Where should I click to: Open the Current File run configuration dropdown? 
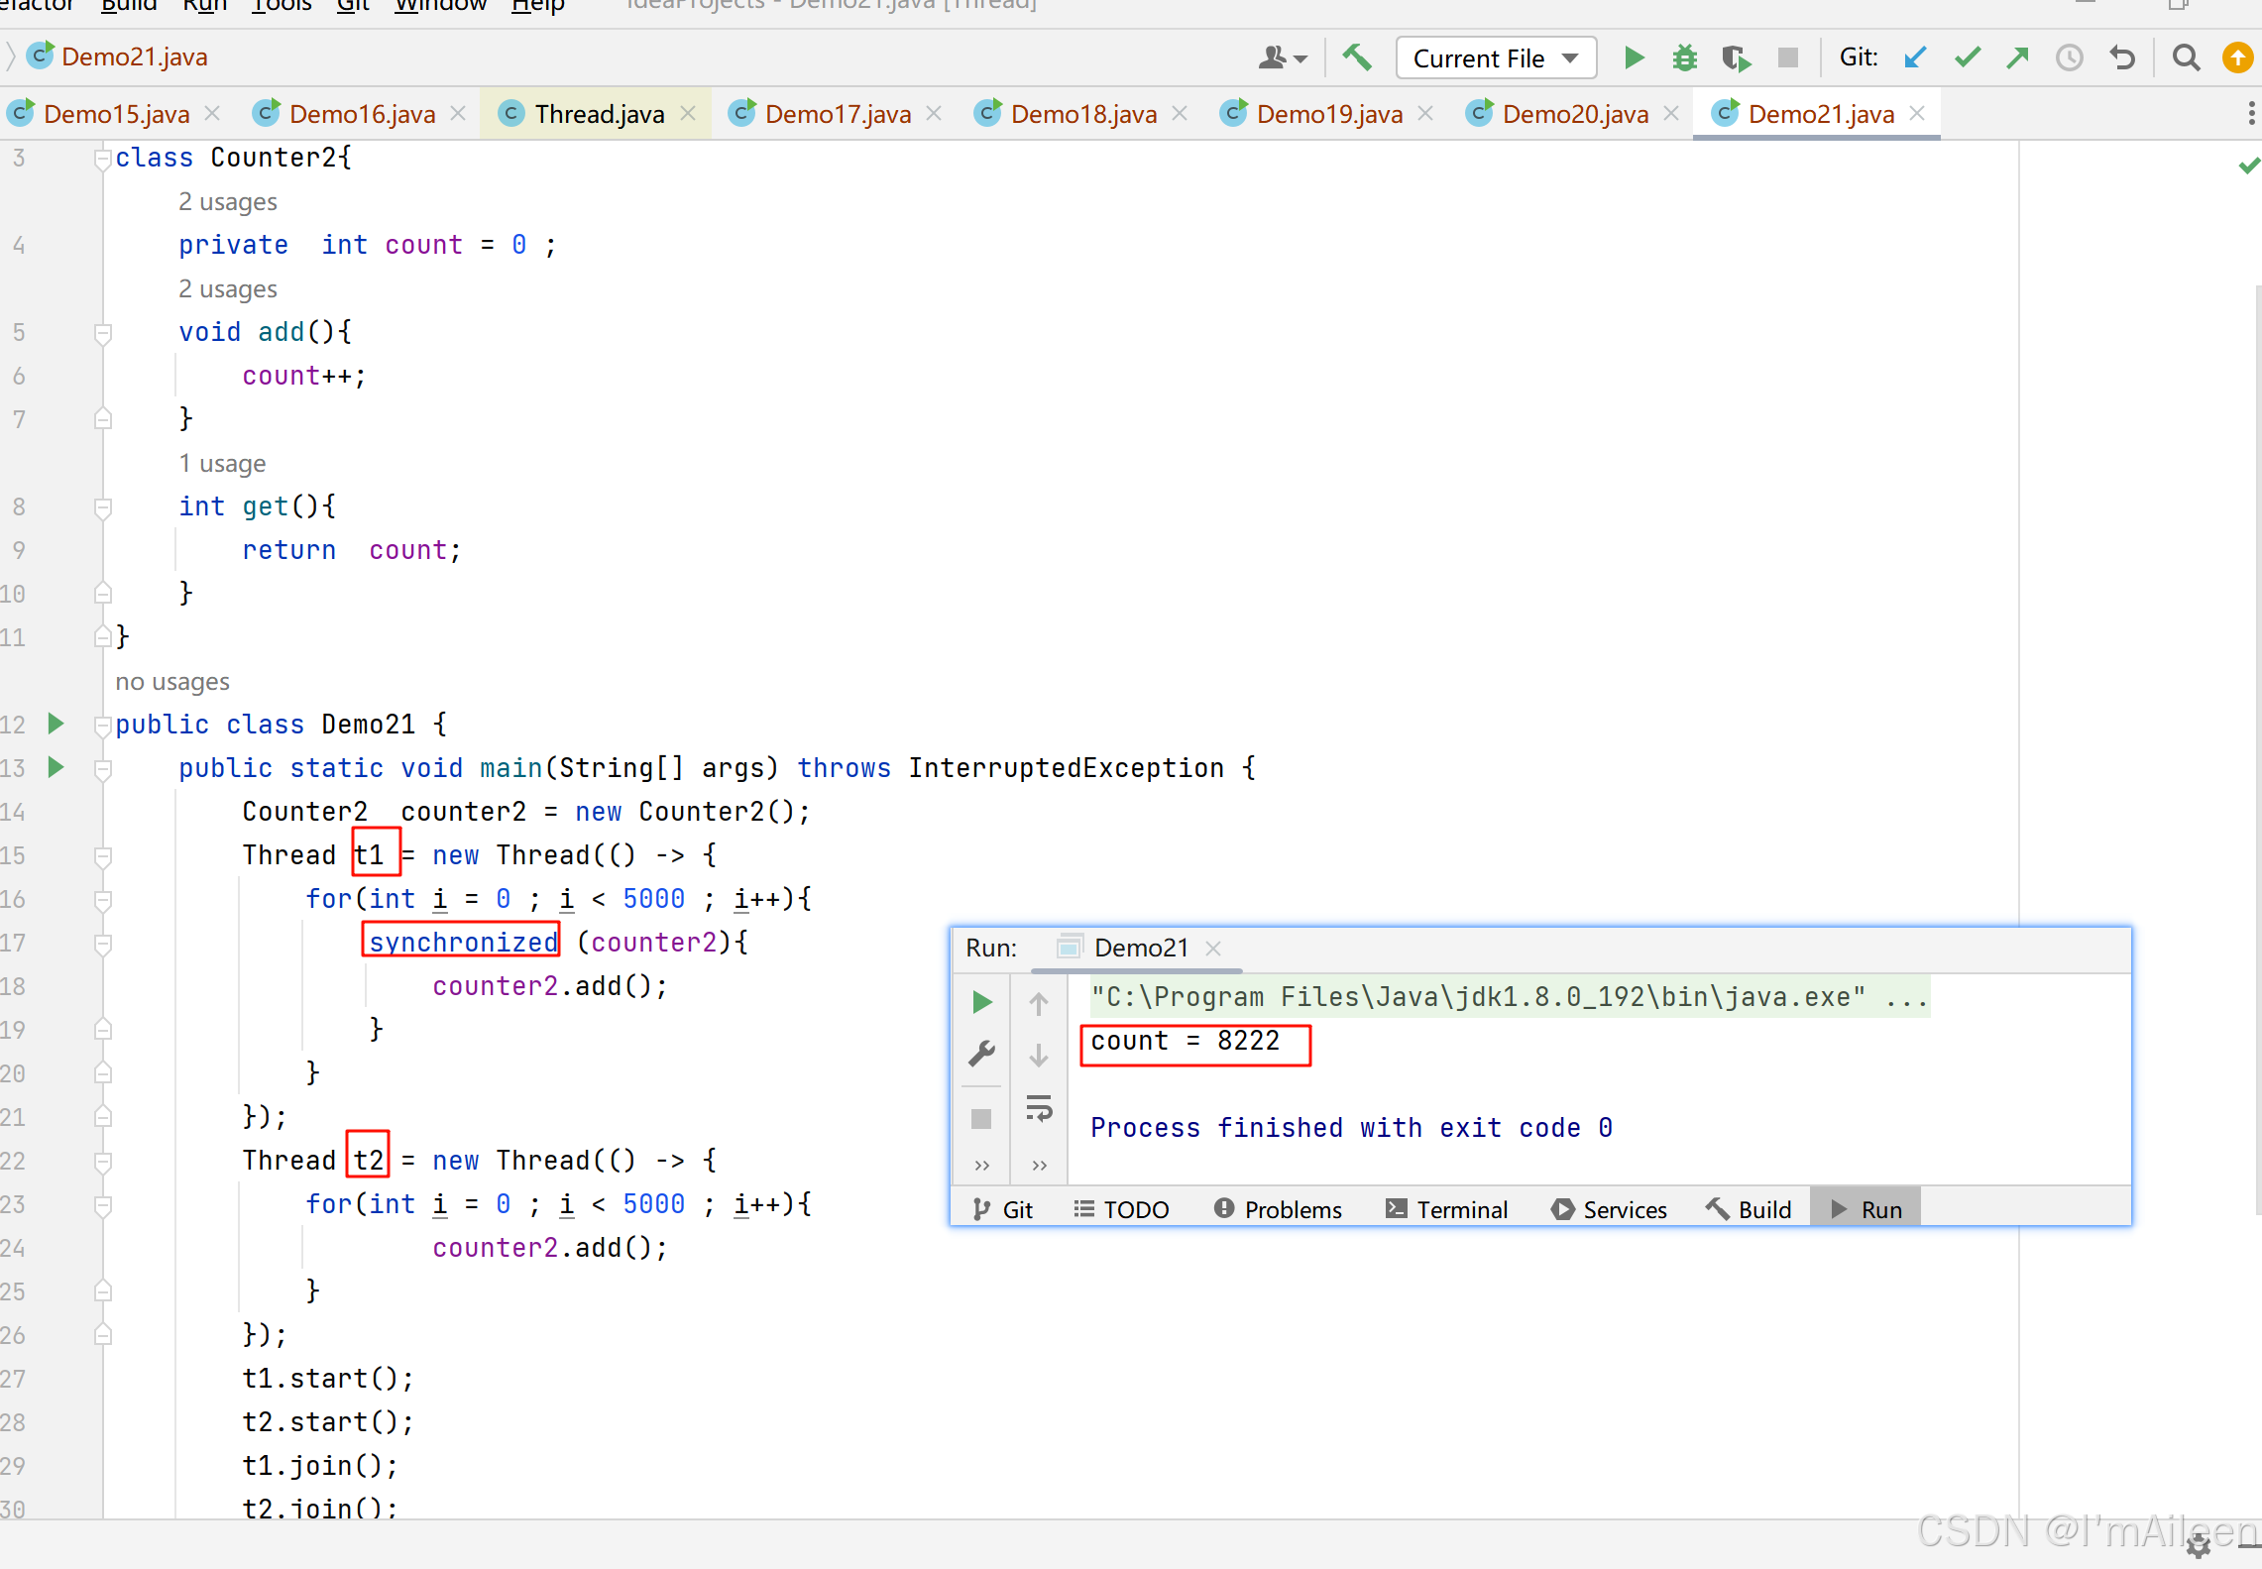(x=1495, y=58)
